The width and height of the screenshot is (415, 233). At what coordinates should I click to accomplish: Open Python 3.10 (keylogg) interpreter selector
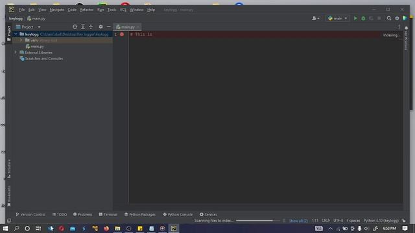point(381,221)
